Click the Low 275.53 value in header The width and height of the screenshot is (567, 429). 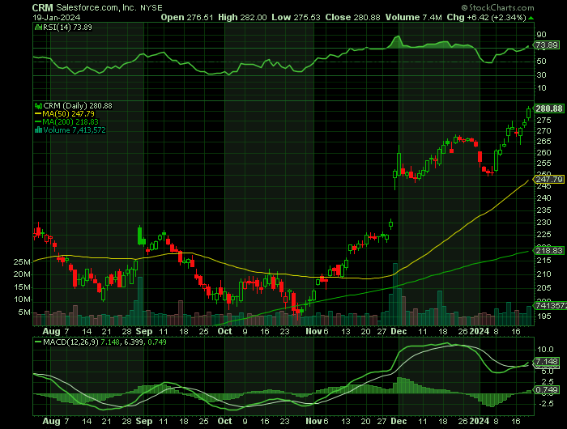tap(296, 17)
